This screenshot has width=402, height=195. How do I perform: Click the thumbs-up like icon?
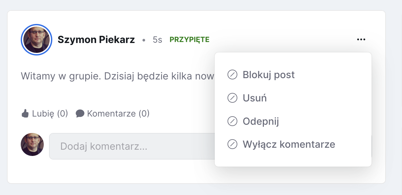(25, 114)
